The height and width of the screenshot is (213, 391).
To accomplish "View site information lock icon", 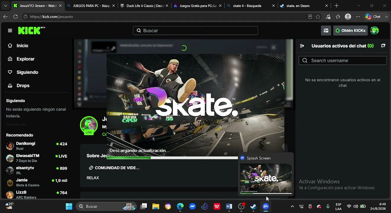I will coord(26,17).
